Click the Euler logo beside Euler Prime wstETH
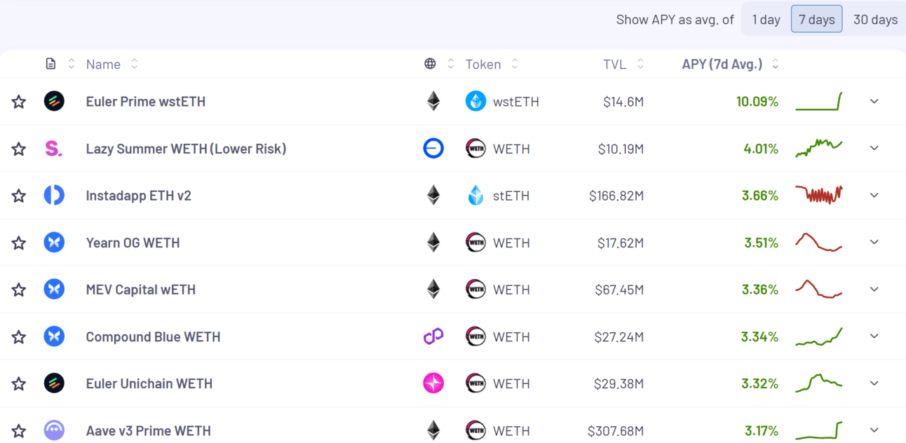The height and width of the screenshot is (443, 906). [54, 102]
